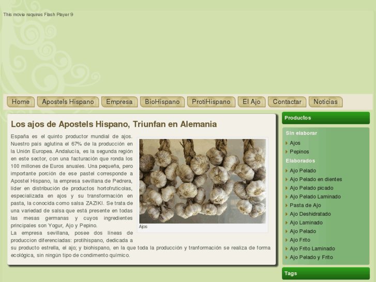Open Ajo Pelado y Frito product
376x282 pixels.
[311, 257]
